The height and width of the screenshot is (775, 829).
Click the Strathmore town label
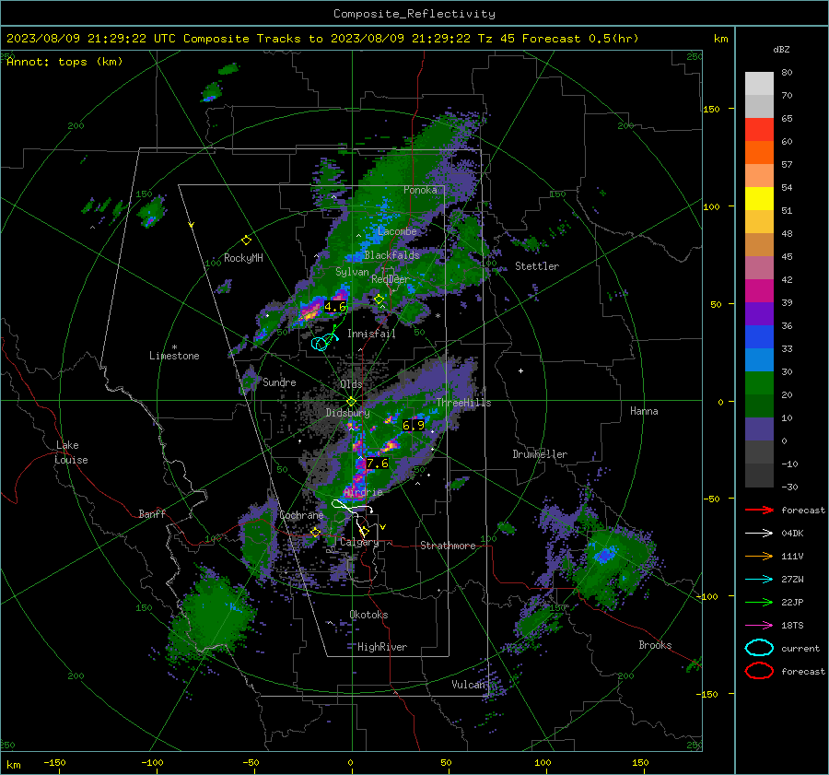[x=448, y=546]
